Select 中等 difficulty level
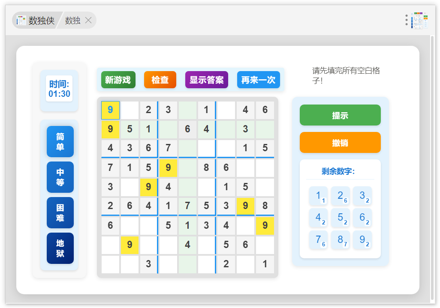The width and height of the screenshot is (440, 308). (60, 177)
